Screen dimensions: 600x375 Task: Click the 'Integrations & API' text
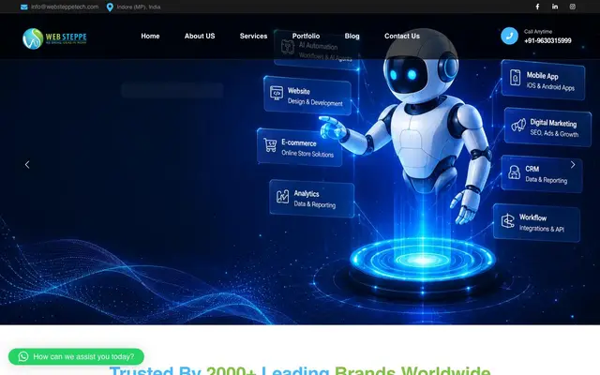[542, 229]
